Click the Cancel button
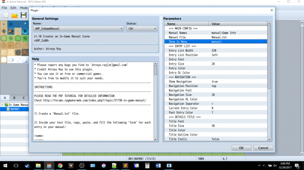The width and height of the screenshot is (304, 170). [263, 148]
